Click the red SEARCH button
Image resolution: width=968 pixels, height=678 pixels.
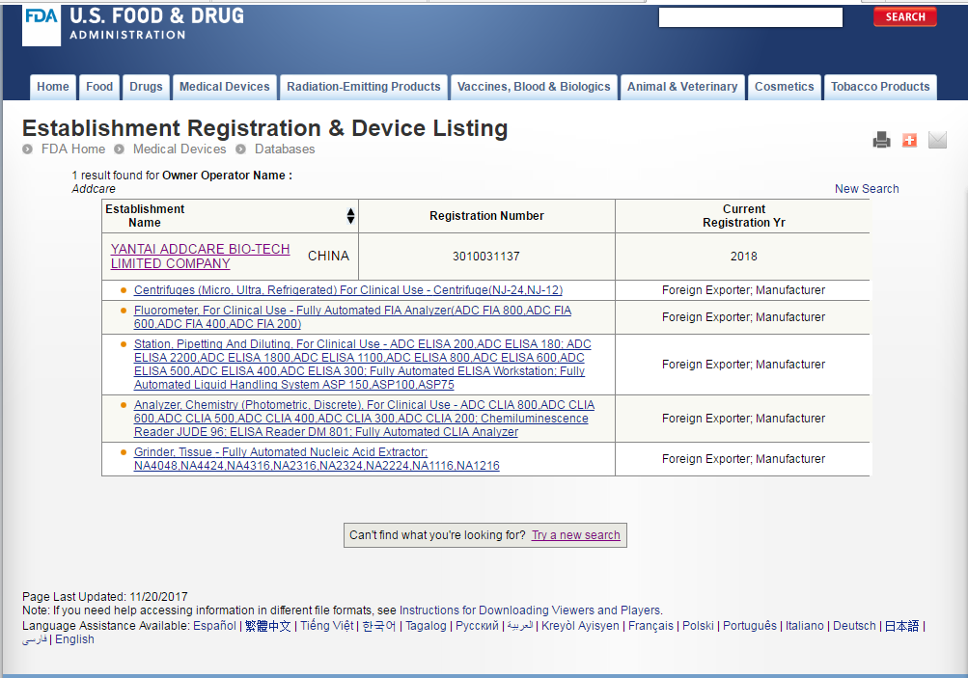click(905, 16)
